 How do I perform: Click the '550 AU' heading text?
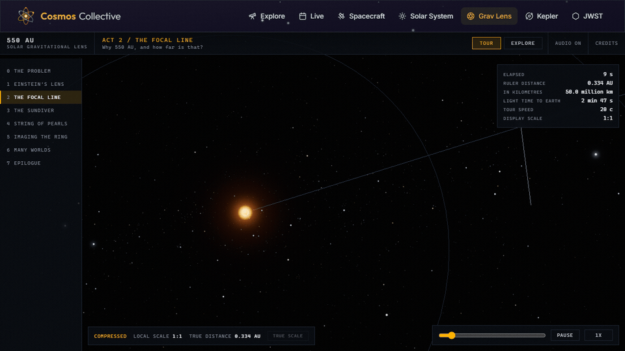pos(20,40)
